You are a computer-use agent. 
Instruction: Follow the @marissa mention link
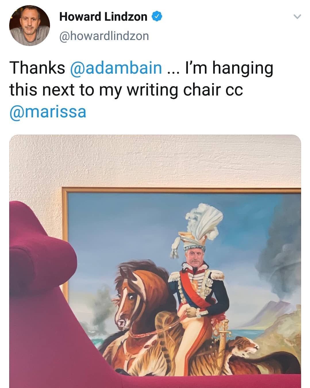click(x=48, y=112)
